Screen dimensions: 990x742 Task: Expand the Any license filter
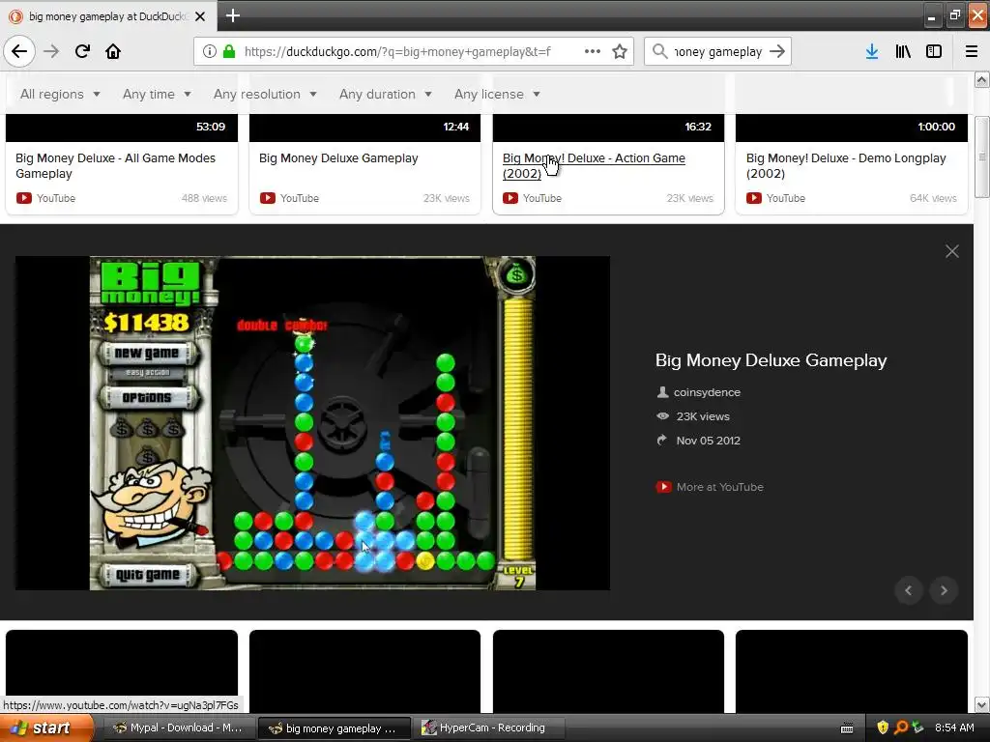tap(497, 94)
